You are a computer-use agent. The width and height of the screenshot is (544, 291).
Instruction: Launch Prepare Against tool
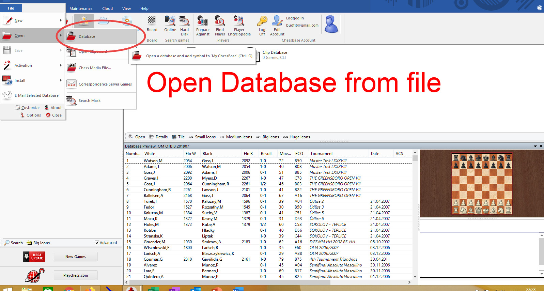(x=203, y=26)
